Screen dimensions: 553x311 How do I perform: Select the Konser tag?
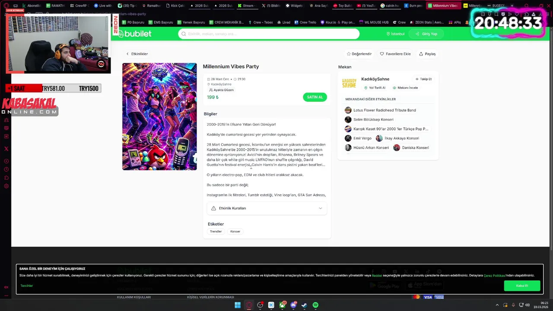tap(235, 232)
